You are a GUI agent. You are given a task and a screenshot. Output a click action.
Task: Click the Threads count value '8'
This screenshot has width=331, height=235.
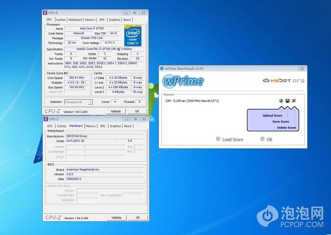point(140,102)
